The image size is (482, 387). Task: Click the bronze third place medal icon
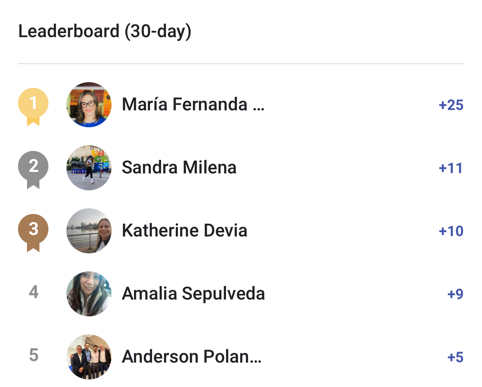tap(33, 233)
